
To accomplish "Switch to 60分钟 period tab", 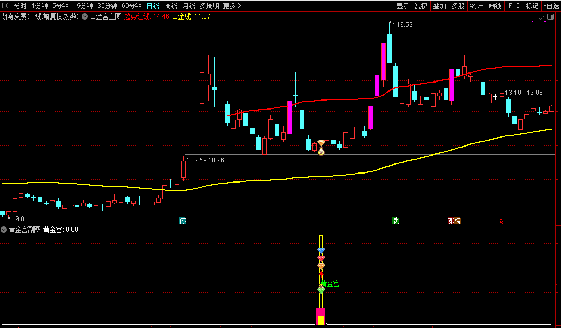I will [132, 6].
